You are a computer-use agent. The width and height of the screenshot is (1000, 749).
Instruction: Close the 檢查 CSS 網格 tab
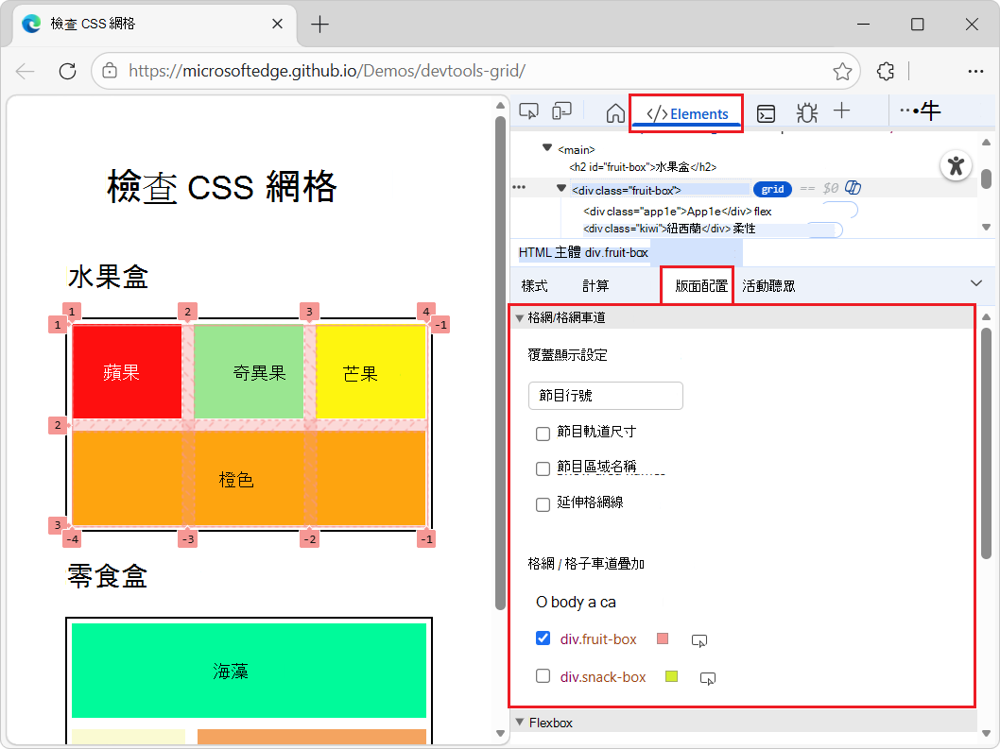[x=278, y=25]
